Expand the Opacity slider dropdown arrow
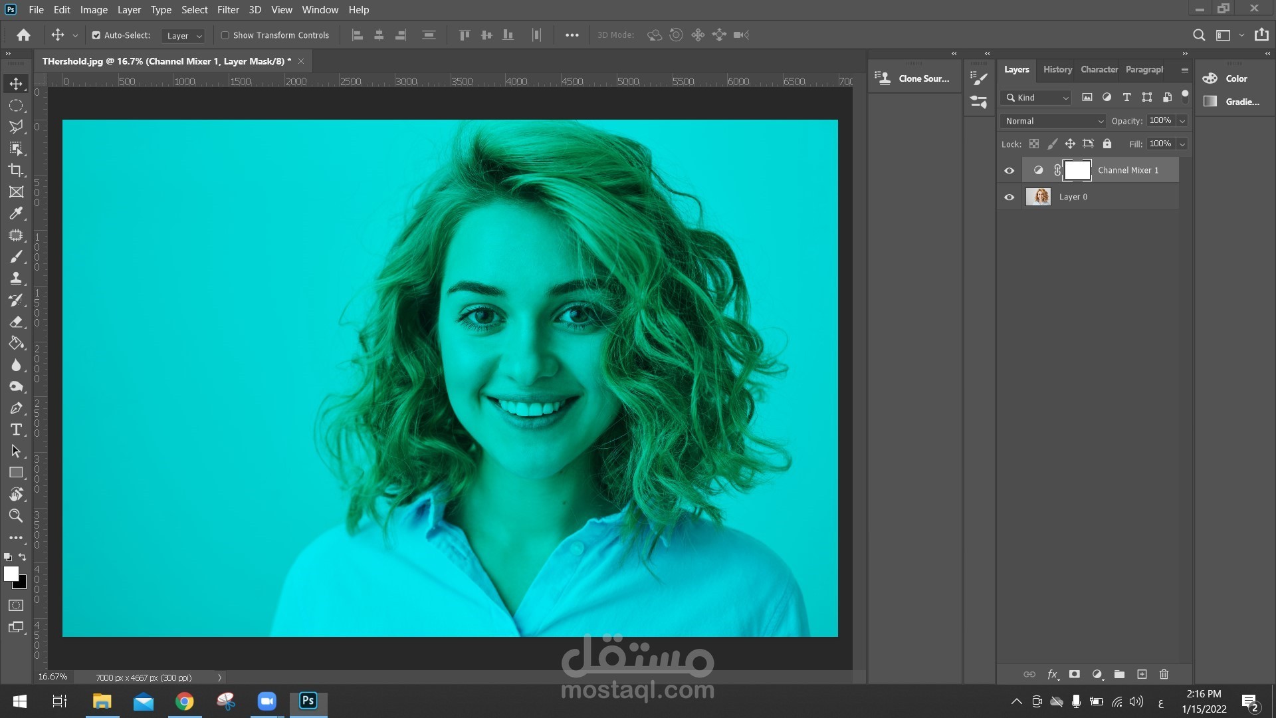 [x=1182, y=121]
